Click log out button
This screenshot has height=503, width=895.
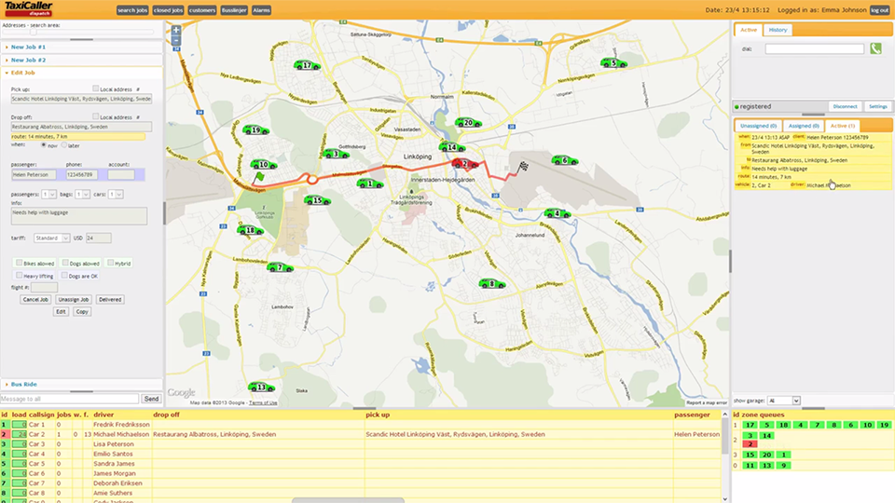(879, 10)
